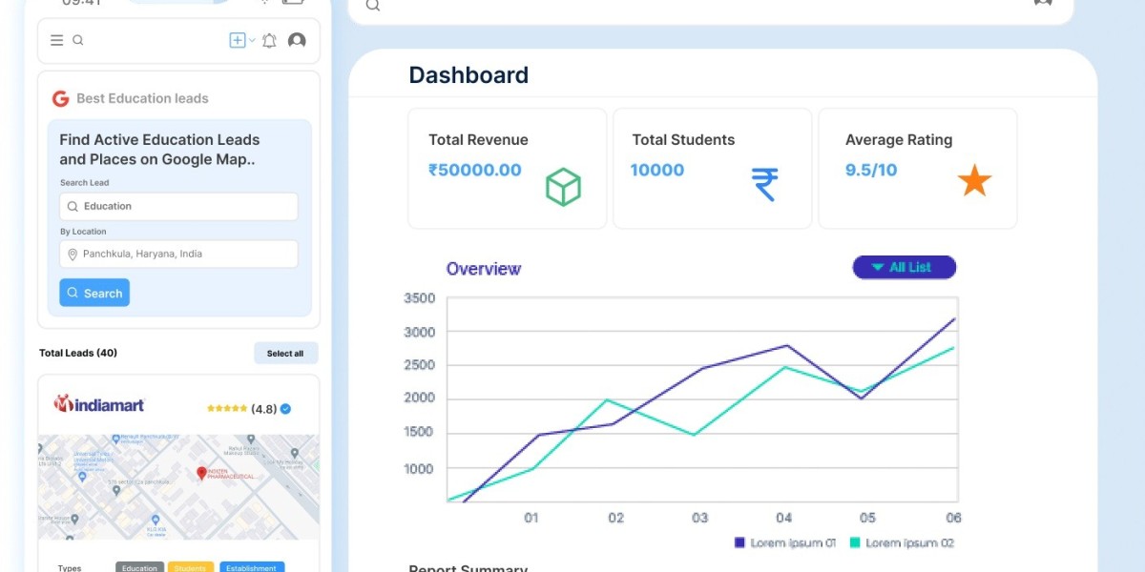This screenshot has height=572, width=1145.
Task: Click the 10000 students value
Action: pyautogui.click(x=657, y=170)
